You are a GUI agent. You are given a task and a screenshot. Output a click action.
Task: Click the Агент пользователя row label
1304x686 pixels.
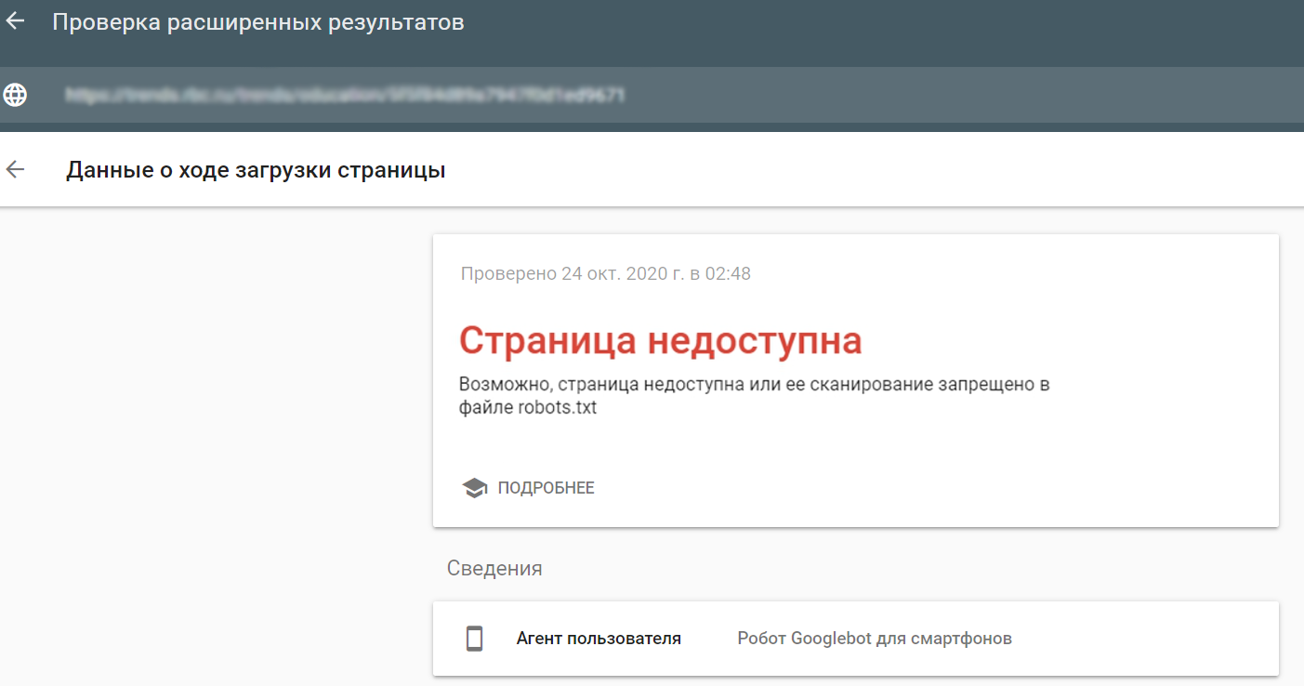tap(599, 639)
